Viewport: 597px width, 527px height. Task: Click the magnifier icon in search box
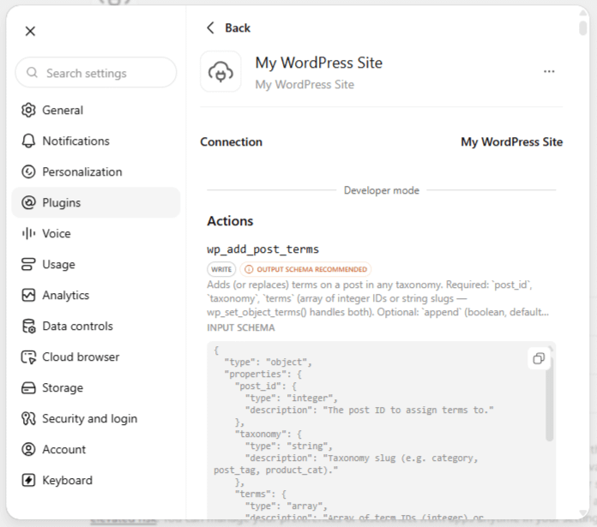[33, 72]
